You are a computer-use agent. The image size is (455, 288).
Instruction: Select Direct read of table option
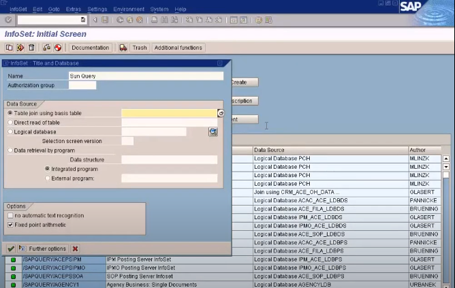pos(10,123)
